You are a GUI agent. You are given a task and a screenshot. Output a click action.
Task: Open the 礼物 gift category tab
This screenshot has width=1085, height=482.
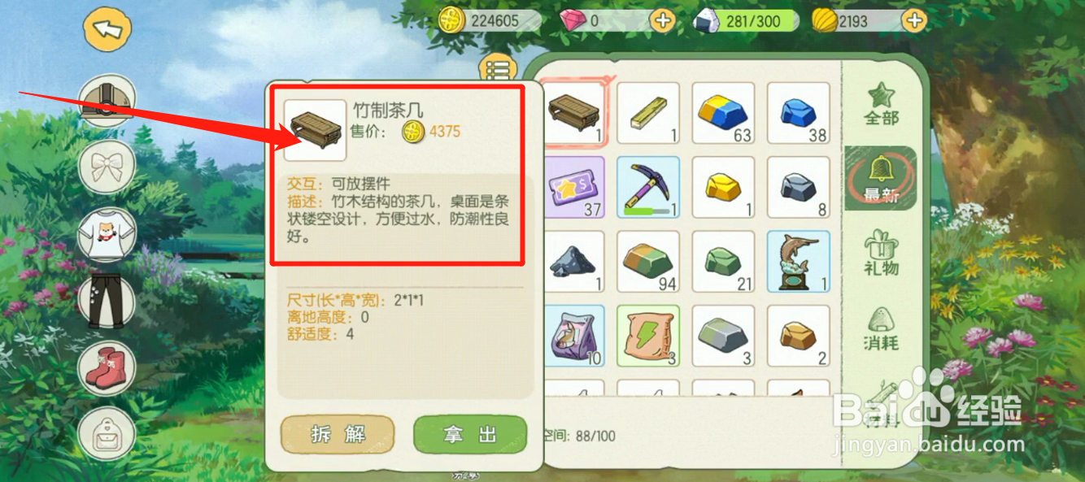(x=881, y=252)
